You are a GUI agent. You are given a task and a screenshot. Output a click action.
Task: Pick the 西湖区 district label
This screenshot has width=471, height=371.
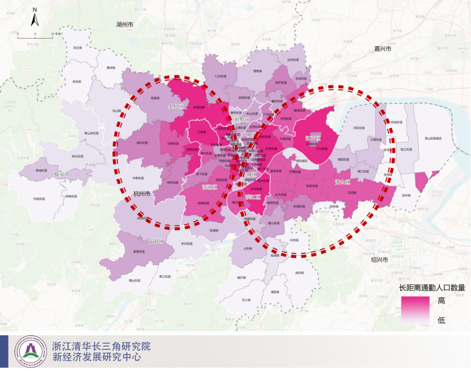point(209,187)
